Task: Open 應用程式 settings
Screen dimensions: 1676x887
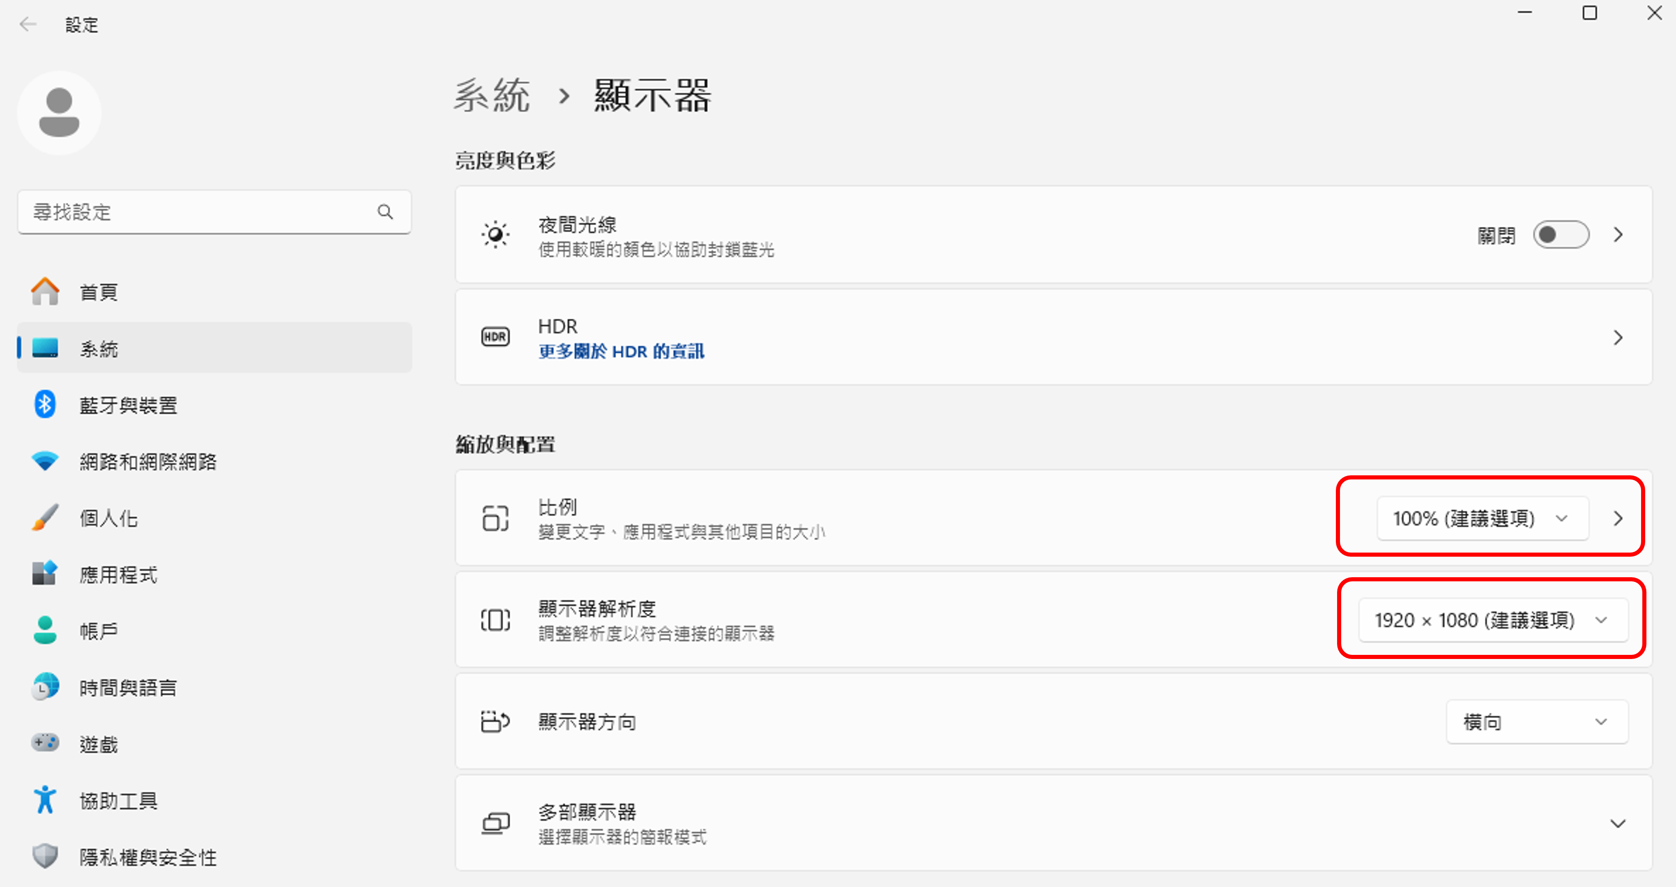Action: click(x=215, y=574)
